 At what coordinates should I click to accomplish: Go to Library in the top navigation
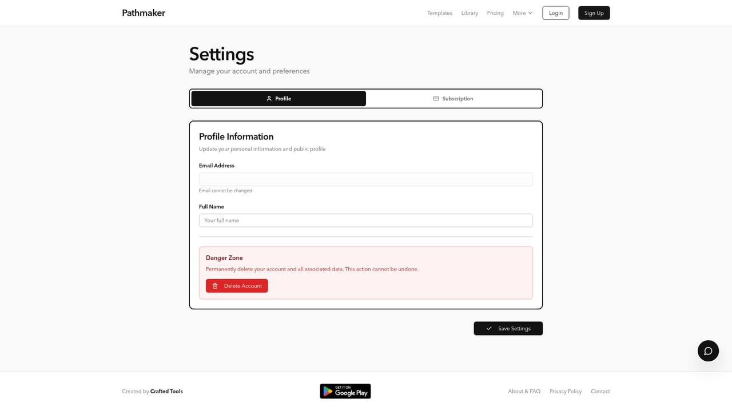click(470, 13)
